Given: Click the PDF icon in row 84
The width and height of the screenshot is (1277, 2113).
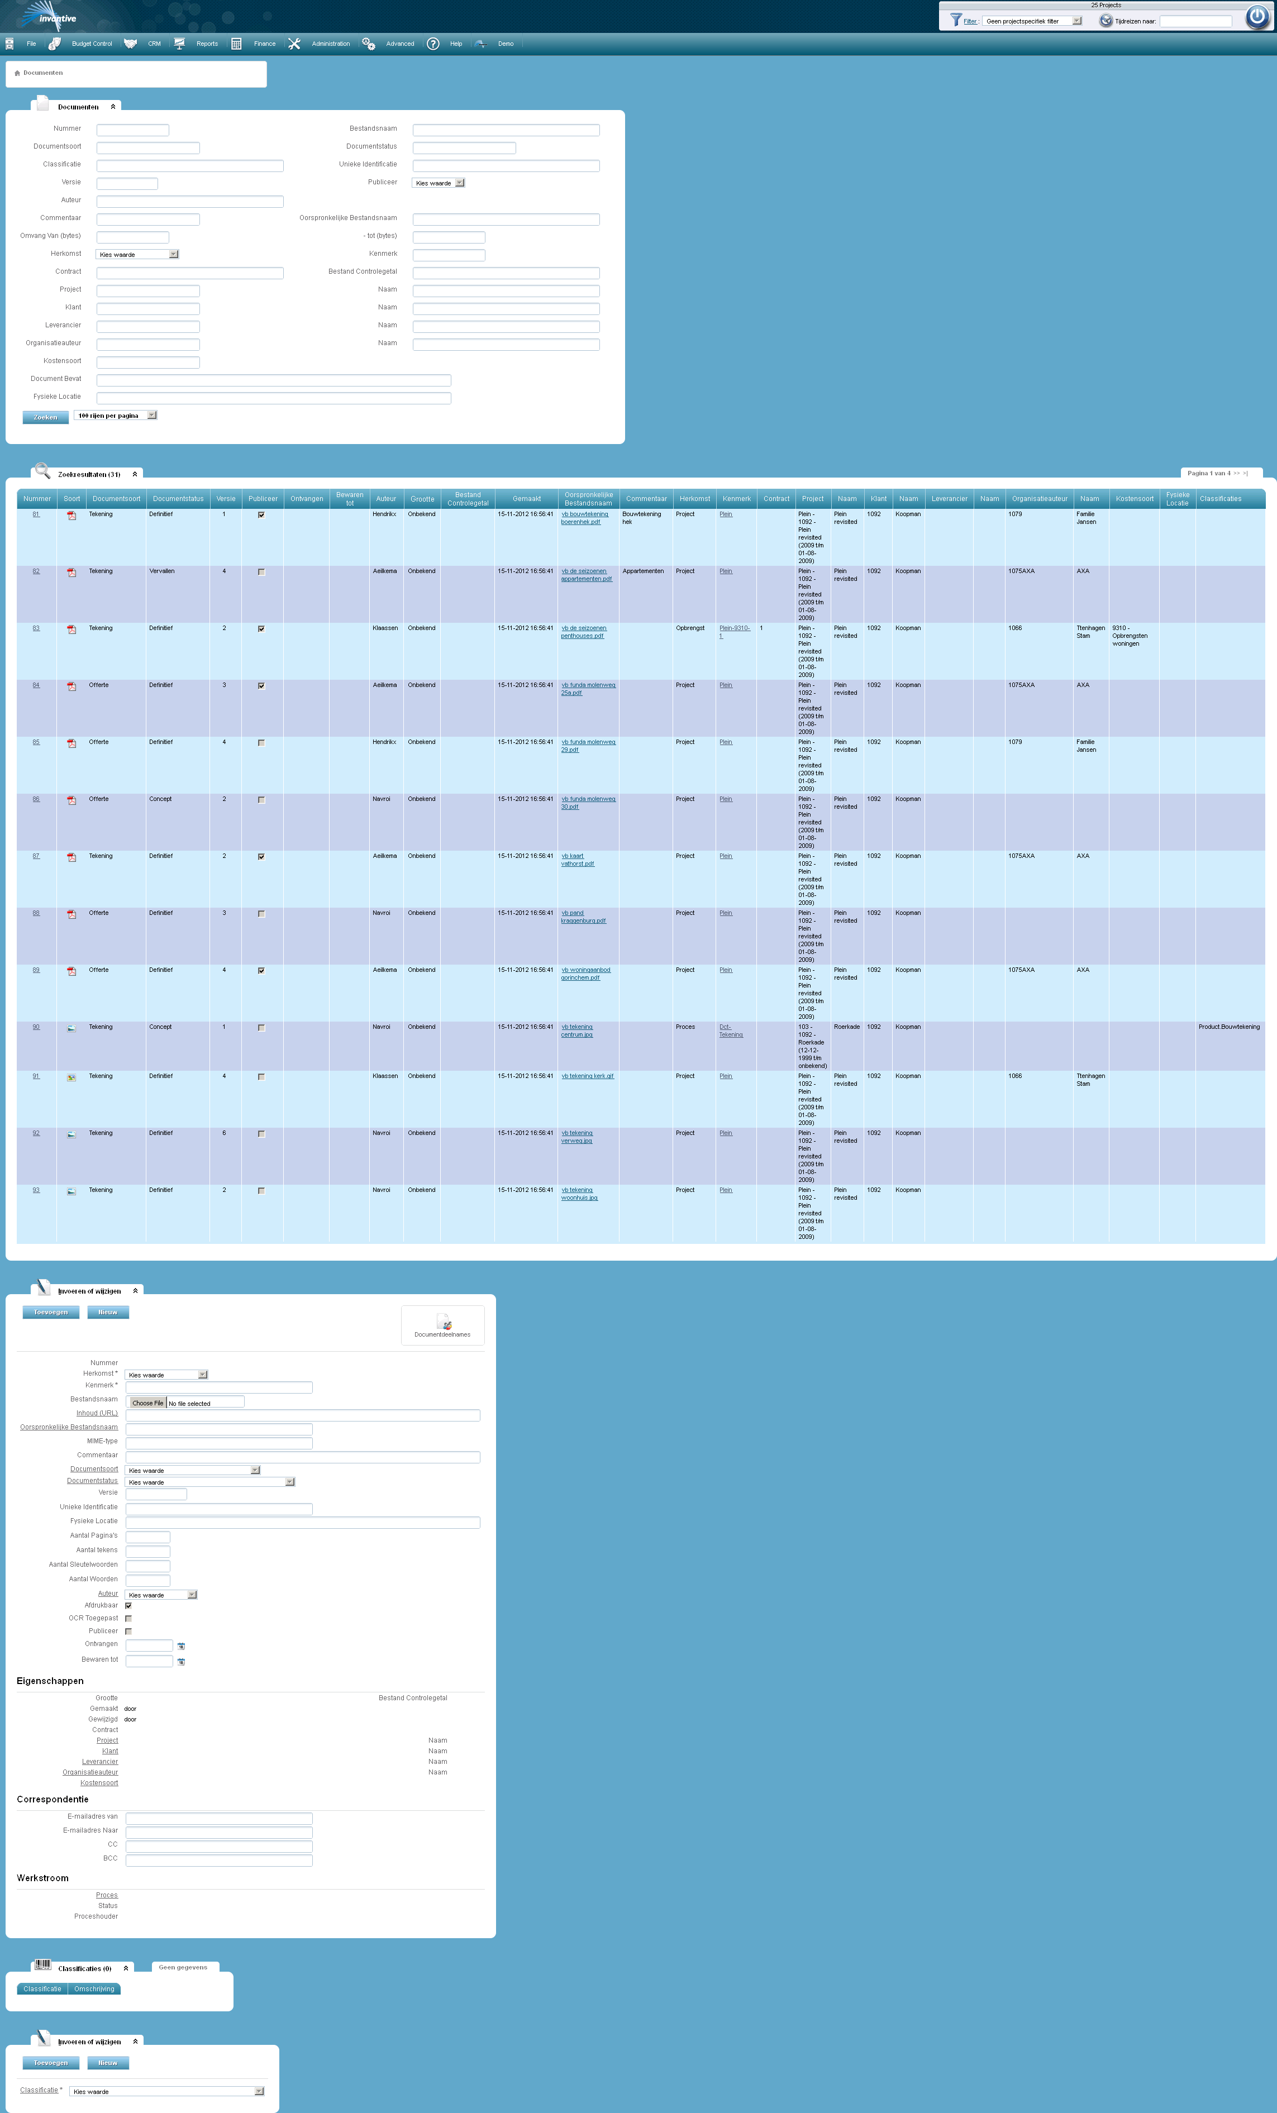Looking at the screenshot, I should tap(72, 686).
